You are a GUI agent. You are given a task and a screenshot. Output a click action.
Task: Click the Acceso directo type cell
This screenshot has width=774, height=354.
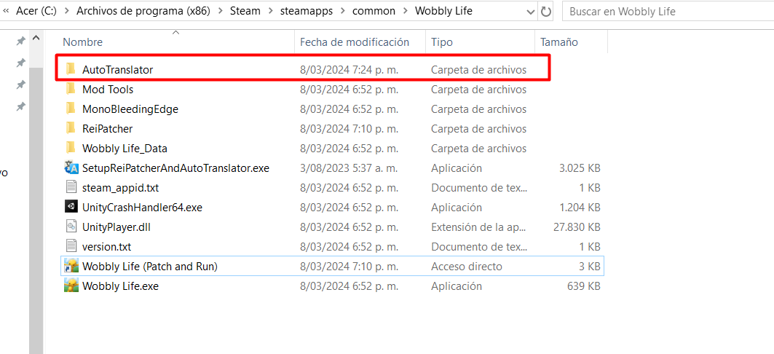pyautogui.click(x=467, y=266)
